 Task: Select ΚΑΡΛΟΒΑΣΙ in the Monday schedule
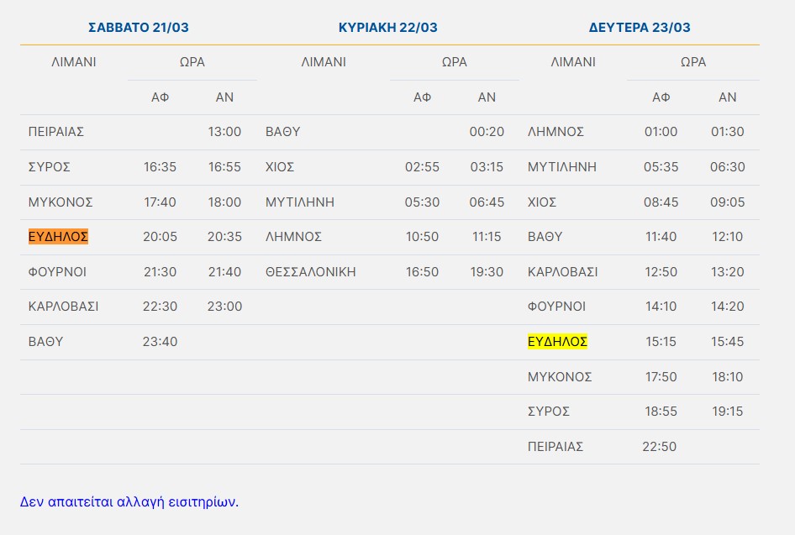click(562, 272)
